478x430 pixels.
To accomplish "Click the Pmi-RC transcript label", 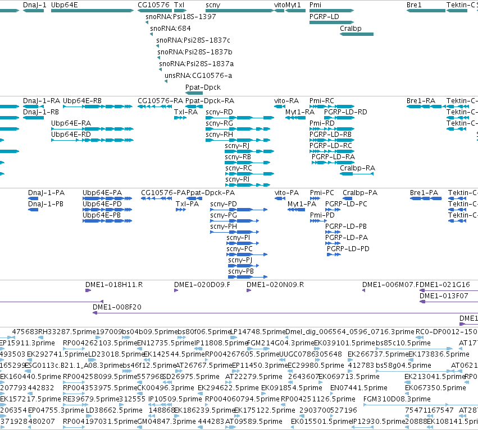I will 322,101.
